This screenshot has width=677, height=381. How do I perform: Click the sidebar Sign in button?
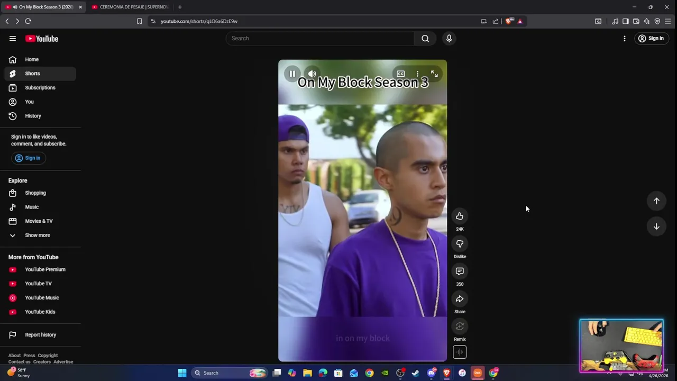click(28, 158)
